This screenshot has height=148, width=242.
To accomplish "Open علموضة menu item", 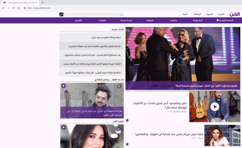I will 150,20.
